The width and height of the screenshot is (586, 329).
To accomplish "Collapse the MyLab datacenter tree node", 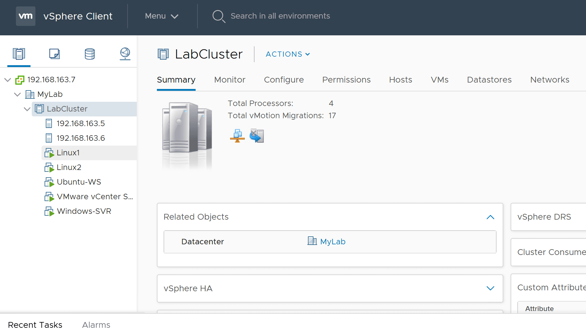I will [18, 94].
